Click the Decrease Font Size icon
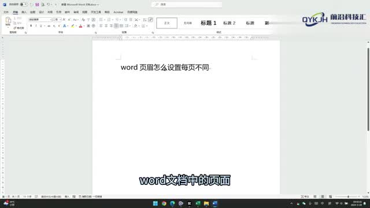 pos(69,20)
